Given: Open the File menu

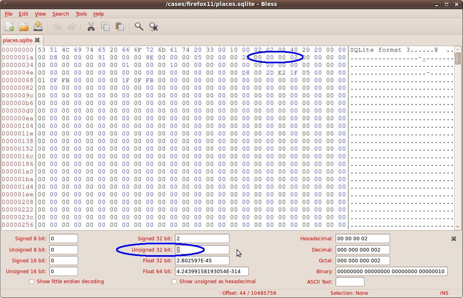Looking at the screenshot, I should click(8, 14).
